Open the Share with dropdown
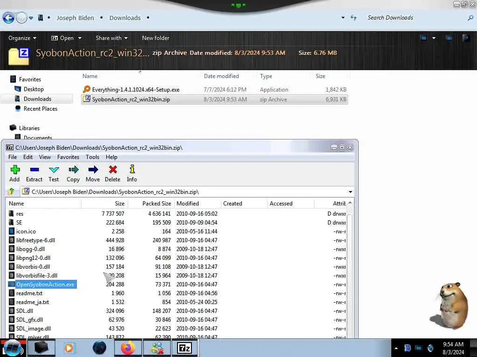 coord(112,38)
